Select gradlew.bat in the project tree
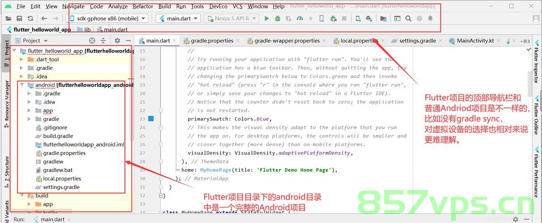The image size is (542, 223). click(58, 170)
